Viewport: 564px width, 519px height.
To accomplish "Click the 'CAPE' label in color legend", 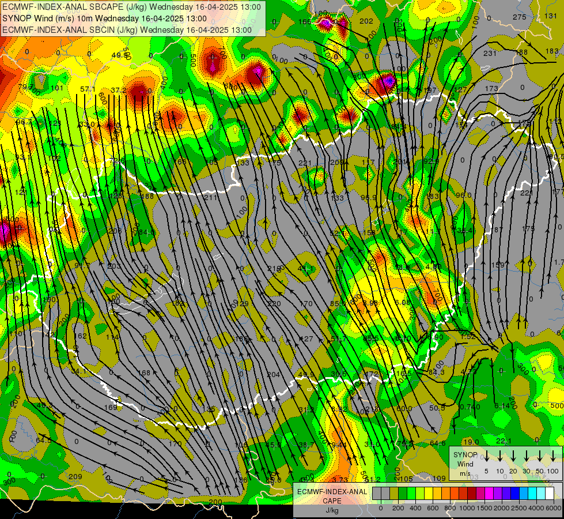I will 332,501.
